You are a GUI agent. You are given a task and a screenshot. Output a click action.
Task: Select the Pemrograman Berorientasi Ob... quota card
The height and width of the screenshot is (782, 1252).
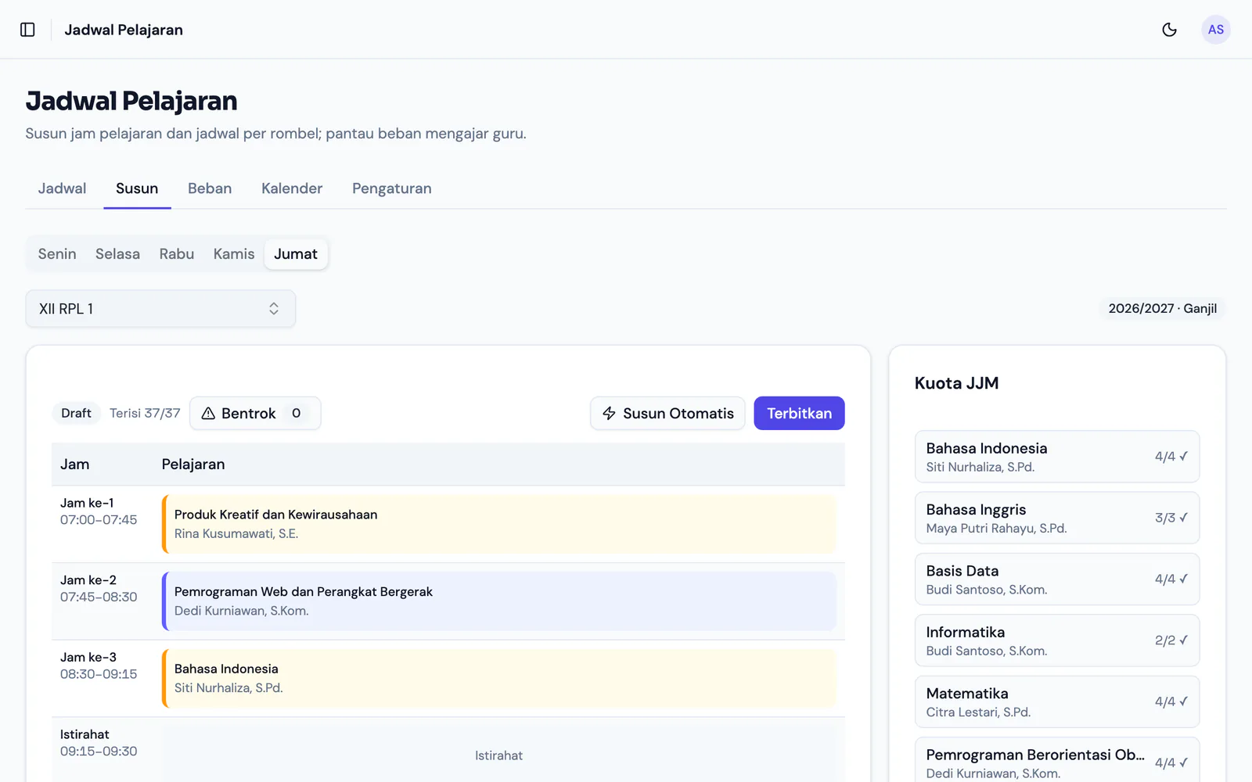(1057, 760)
